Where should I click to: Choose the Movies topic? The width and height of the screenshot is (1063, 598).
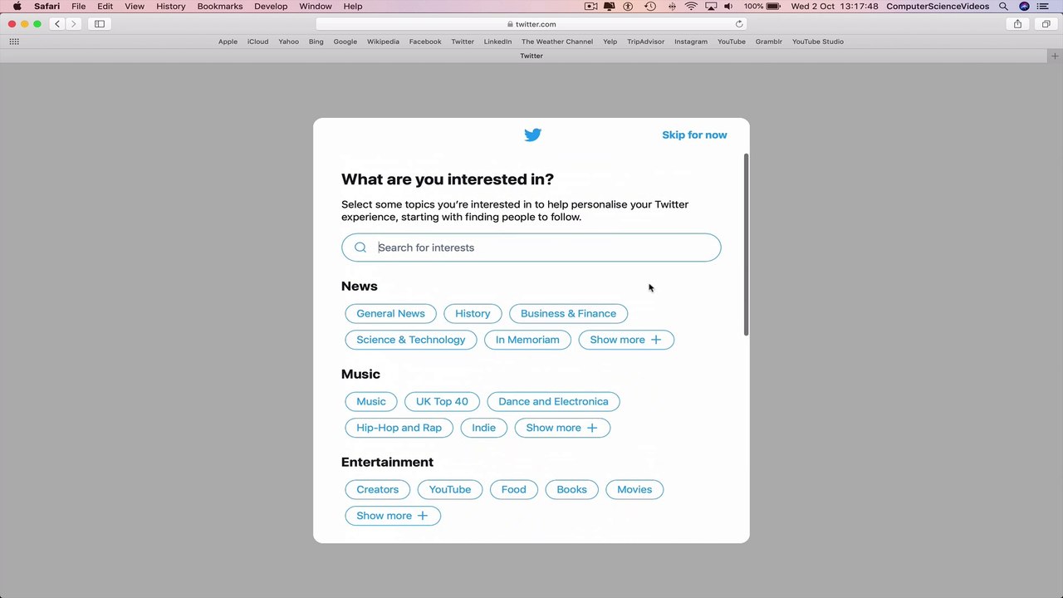(634, 490)
